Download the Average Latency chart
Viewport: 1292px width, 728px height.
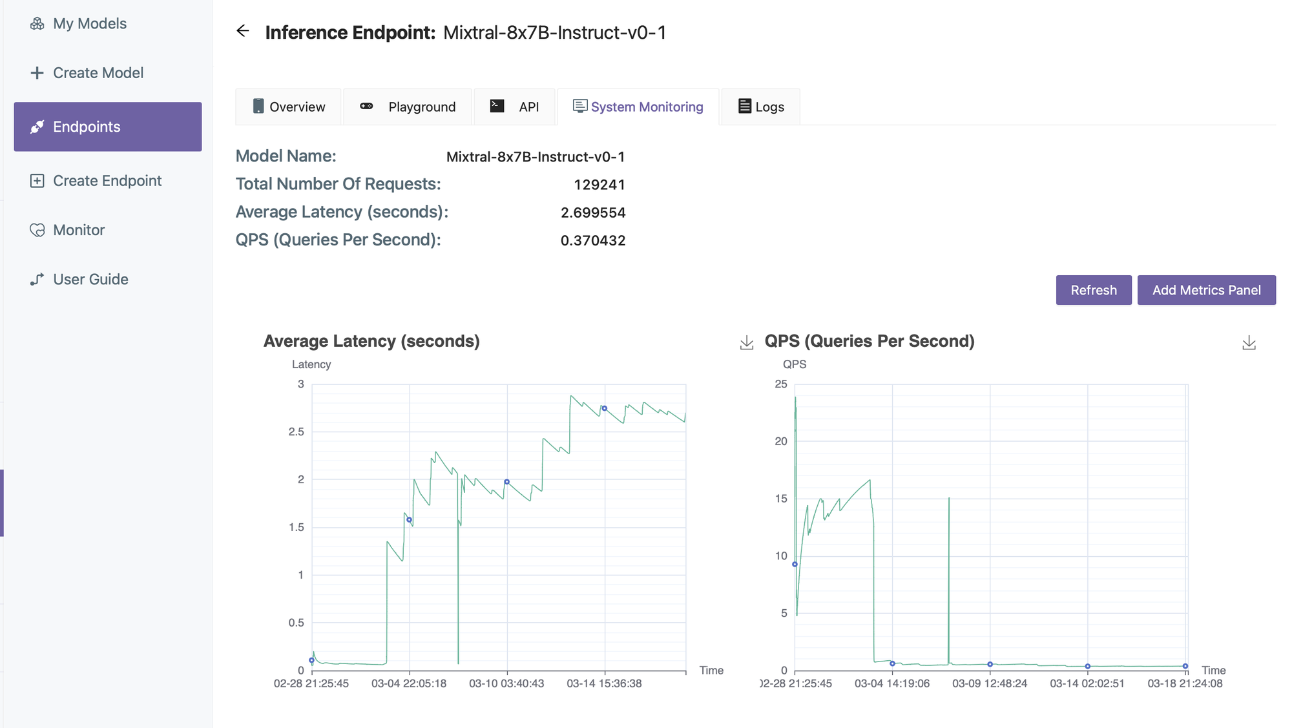point(747,342)
